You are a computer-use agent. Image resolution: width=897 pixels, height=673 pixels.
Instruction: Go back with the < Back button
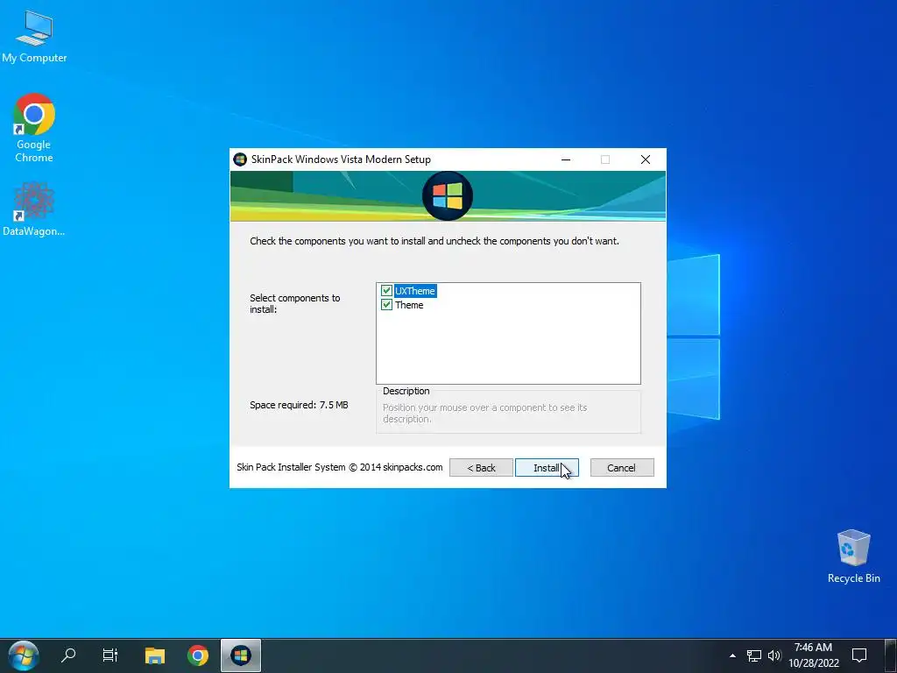tap(481, 468)
